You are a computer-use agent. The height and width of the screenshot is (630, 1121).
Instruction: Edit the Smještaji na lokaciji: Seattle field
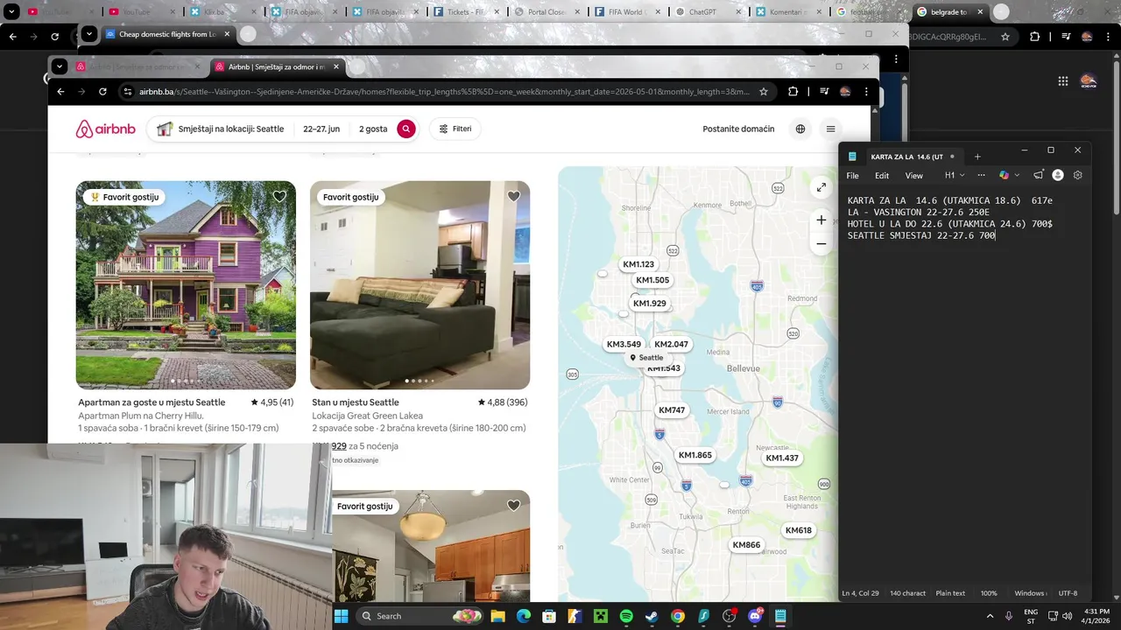point(221,129)
